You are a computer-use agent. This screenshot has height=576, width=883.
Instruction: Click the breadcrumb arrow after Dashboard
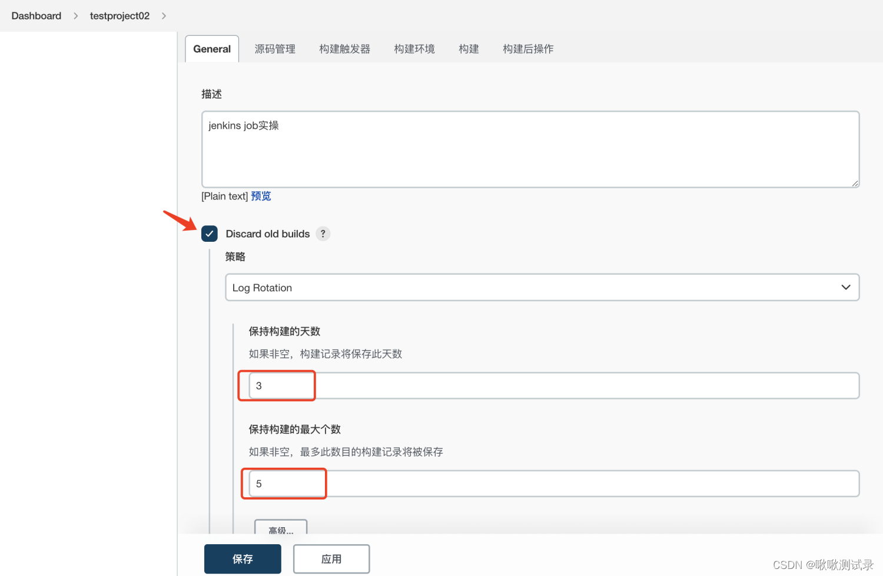coord(75,16)
